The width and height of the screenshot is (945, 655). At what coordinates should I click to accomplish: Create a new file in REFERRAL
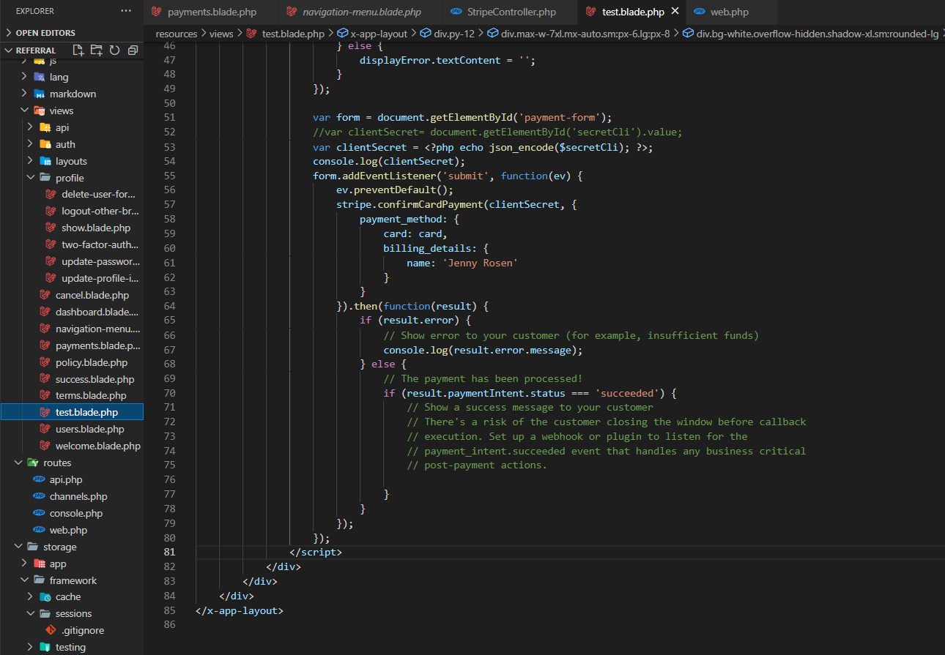(x=79, y=50)
